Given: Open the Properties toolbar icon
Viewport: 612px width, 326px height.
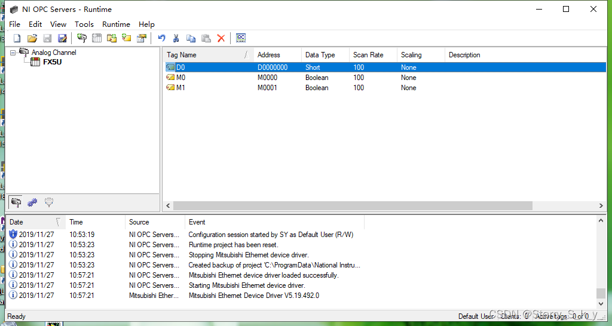Looking at the screenshot, I should click(141, 38).
